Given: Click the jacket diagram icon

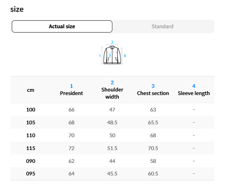Looking at the screenshot, I should pyautogui.click(x=112, y=55).
